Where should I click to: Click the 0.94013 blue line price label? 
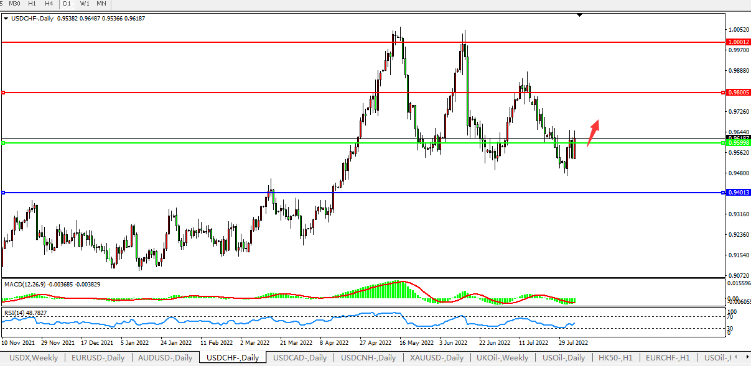[739, 193]
